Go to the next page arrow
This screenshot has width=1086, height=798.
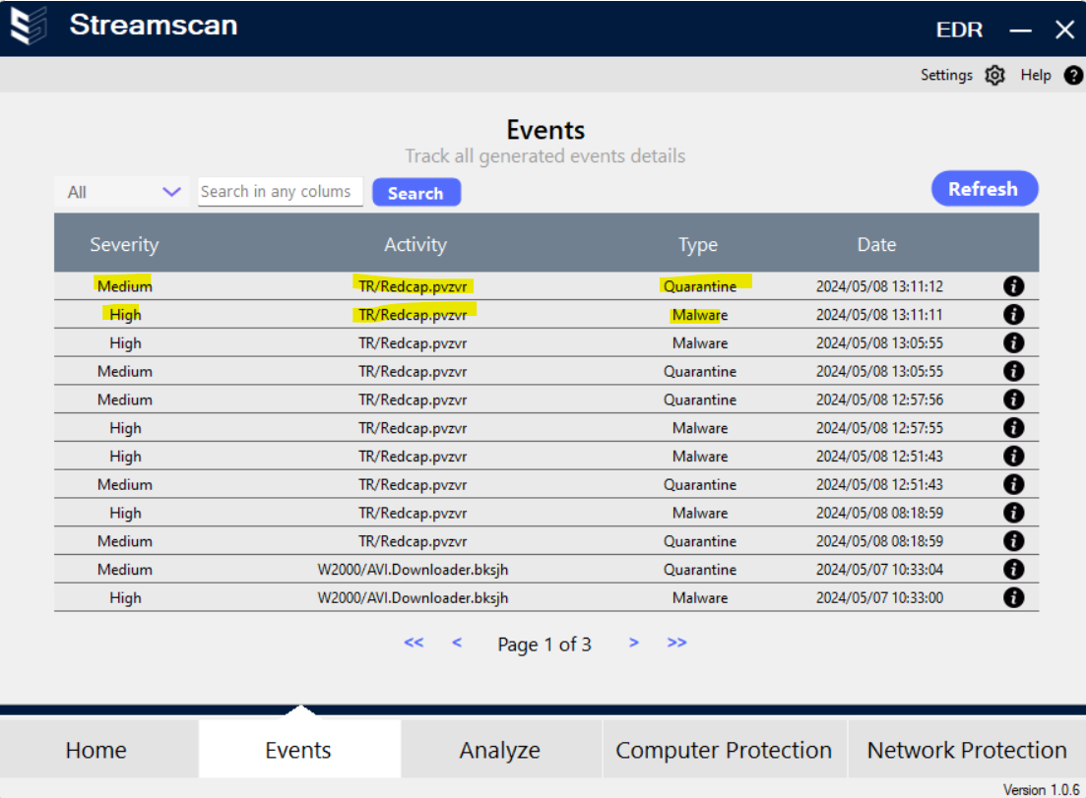[634, 643]
